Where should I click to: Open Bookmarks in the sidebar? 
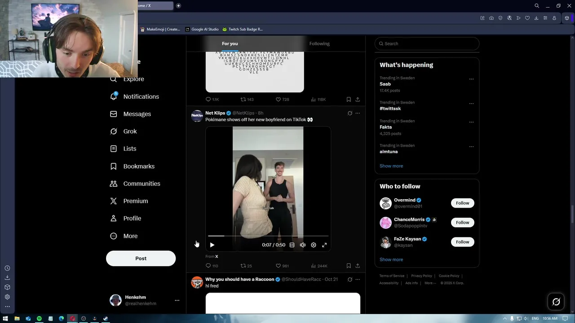coord(132,166)
